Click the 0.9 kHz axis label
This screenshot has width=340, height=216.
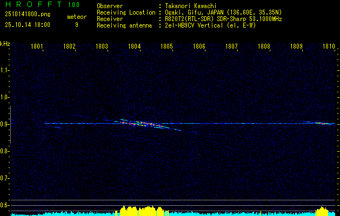pyautogui.click(x=4, y=124)
